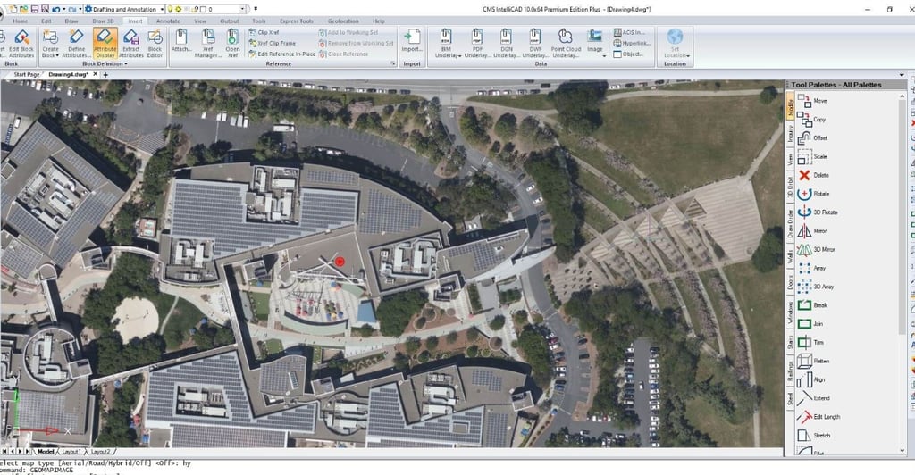Select the Align tool

pyautogui.click(x=811, y=380)
